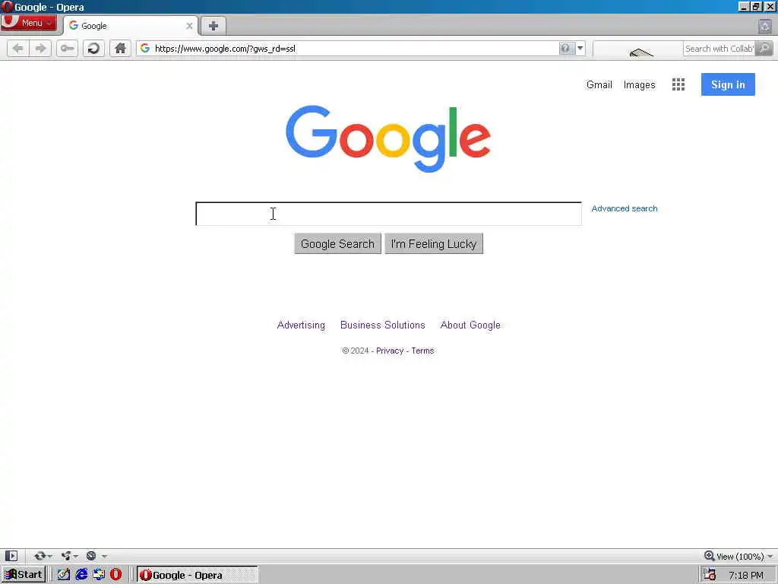Click the system tray scheduler icon

(x=710, y=575)
